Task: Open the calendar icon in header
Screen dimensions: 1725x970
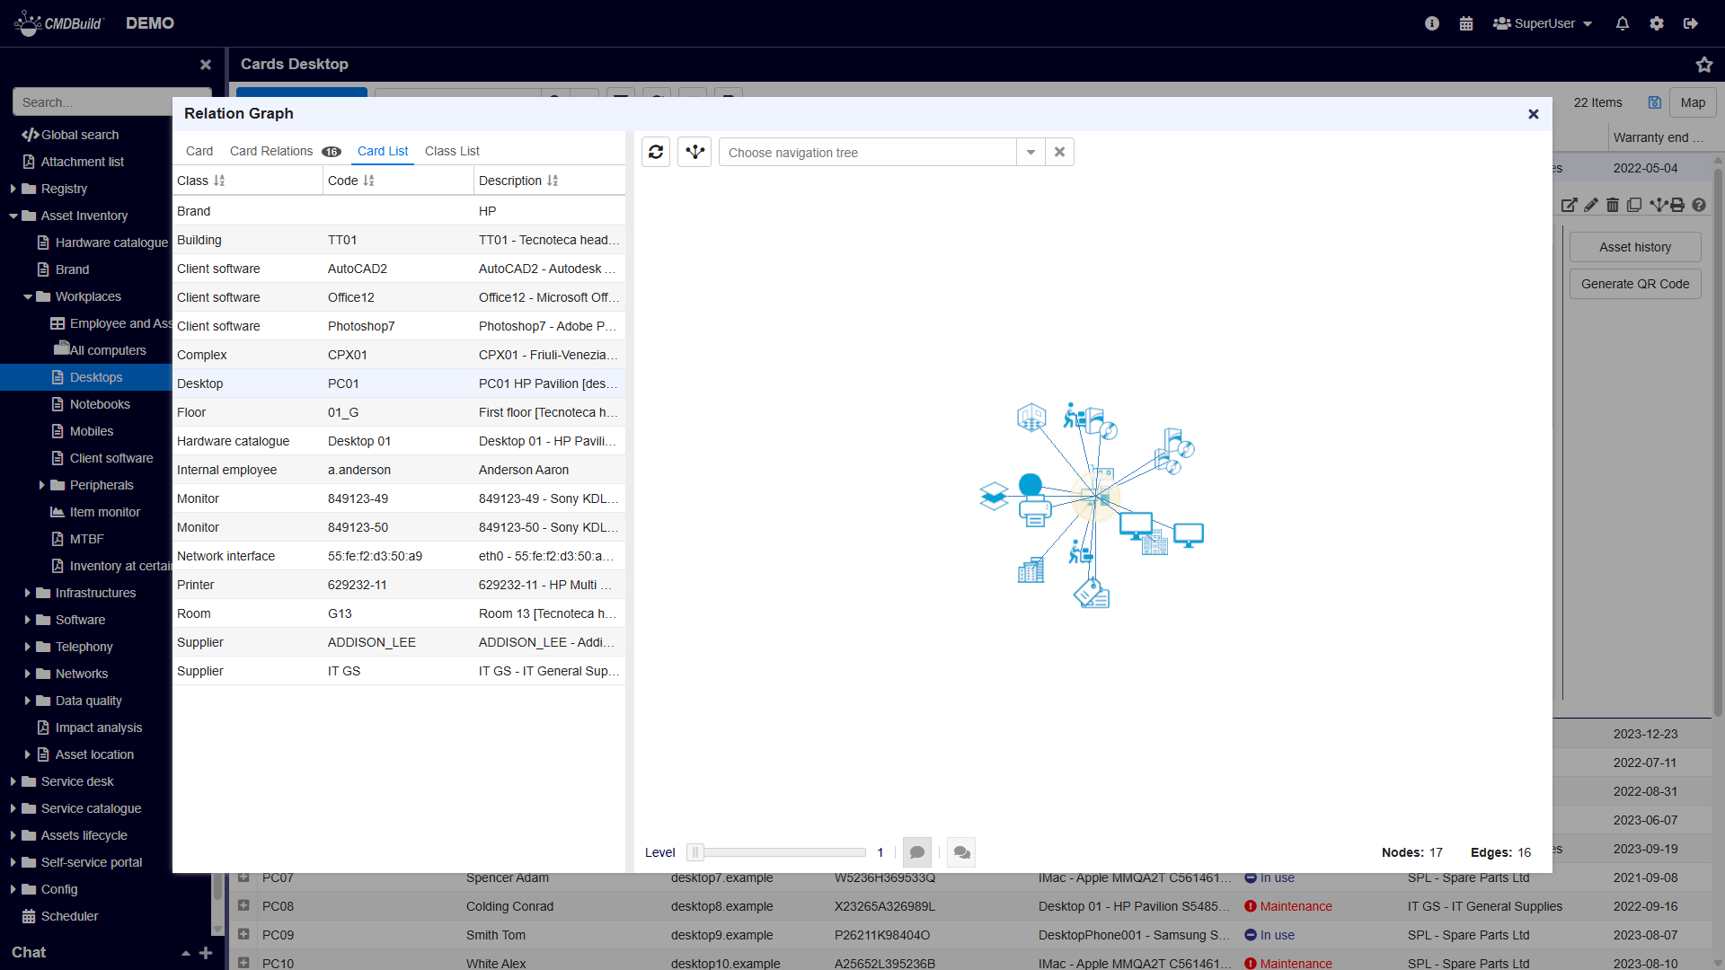Action: point(1466,23)
